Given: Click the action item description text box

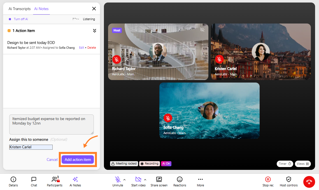Looking at the screenshot, I should [52, 124].
